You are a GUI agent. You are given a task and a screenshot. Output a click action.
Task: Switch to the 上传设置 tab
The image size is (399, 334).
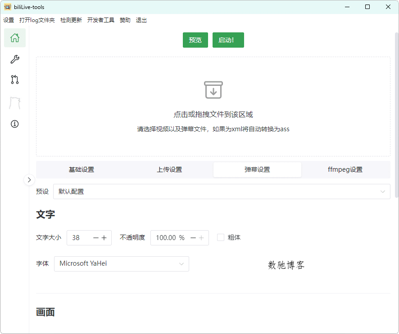point(169,169)
